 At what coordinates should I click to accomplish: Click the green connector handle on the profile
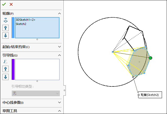(150, 58)
